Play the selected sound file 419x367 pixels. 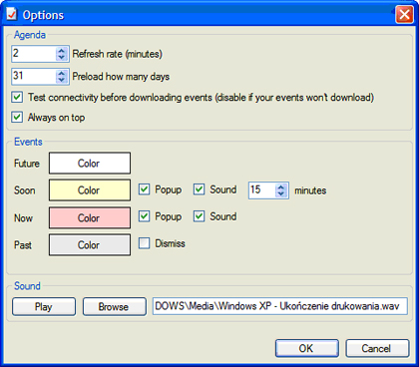[x=44, y=306]
